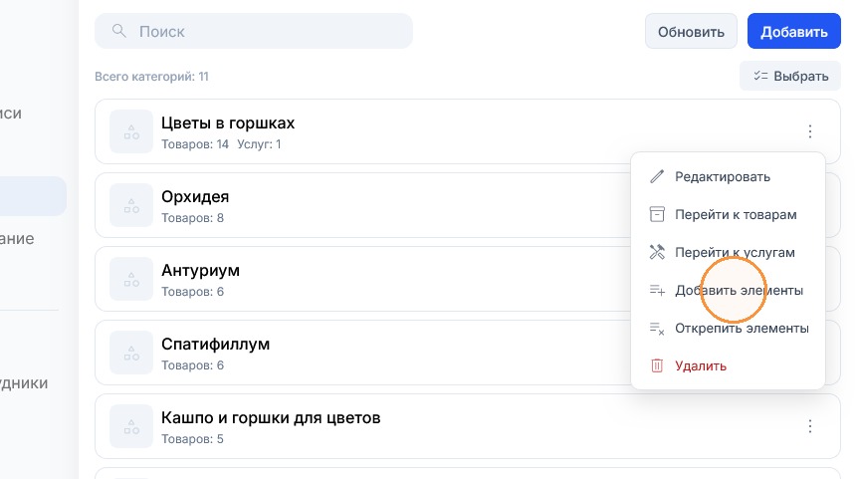Click thumbnail of Орхидея category
The height and width of the screenshot is (479, 857).
click(131, 205)
